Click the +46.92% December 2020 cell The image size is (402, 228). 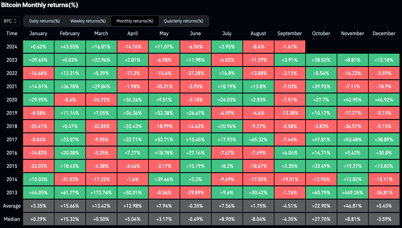[x=384, y=100]
